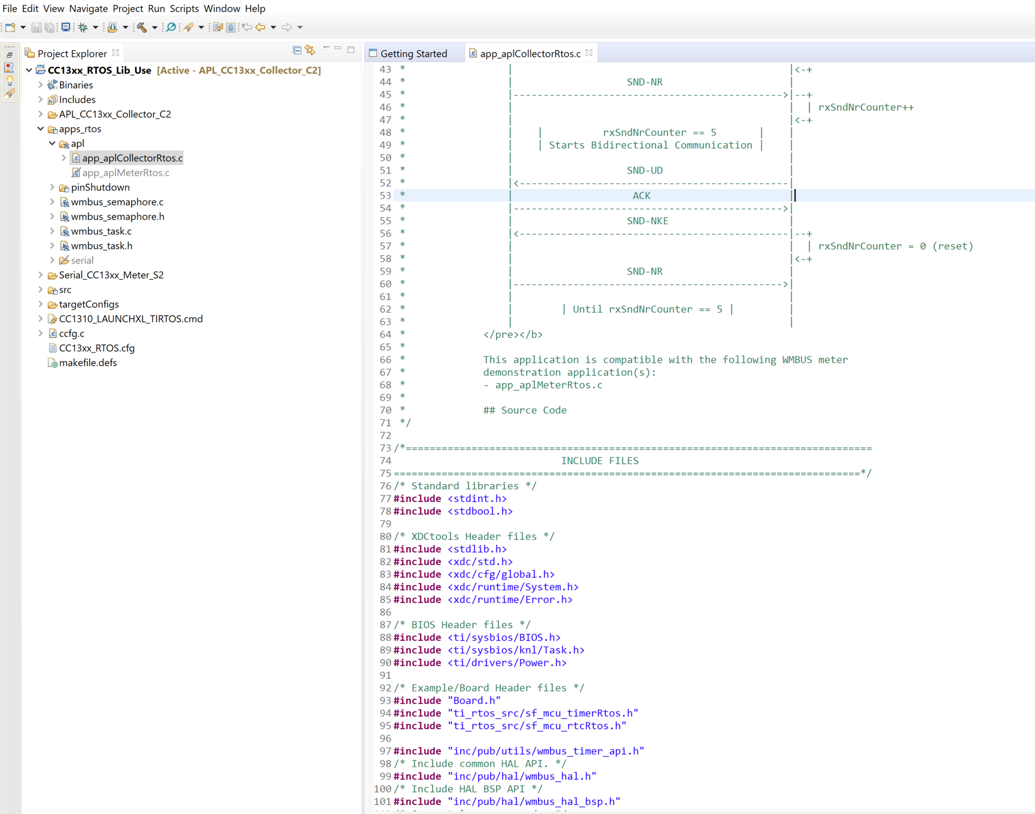The width and height of the screenshot is (1035, 814).
Task: Collapse the apps_rtos folder
Action: [40, 129]
